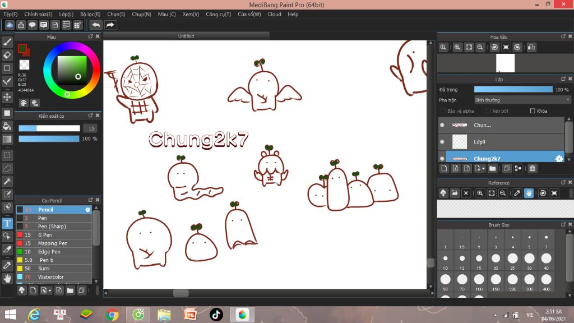Select the Brush tool in left toolbar

(7, 42)
